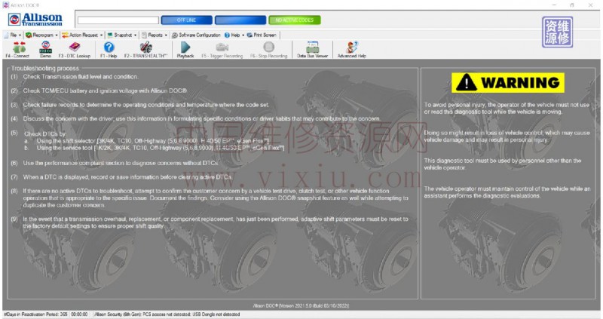The image size is (603, 319).
Task: Click 'USB Dongle not detected' status message
Action: pos(216,314)
